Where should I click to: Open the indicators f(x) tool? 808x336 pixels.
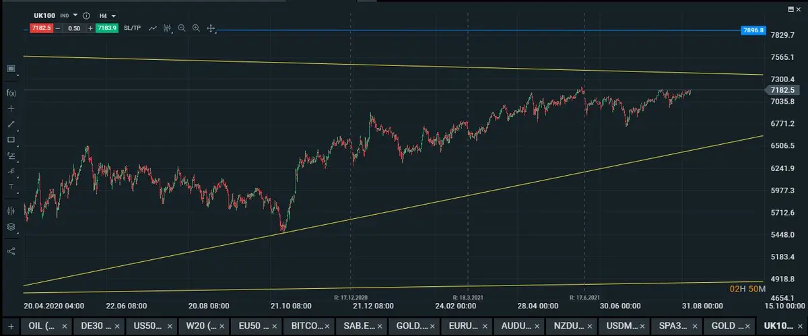pos(11,92)
